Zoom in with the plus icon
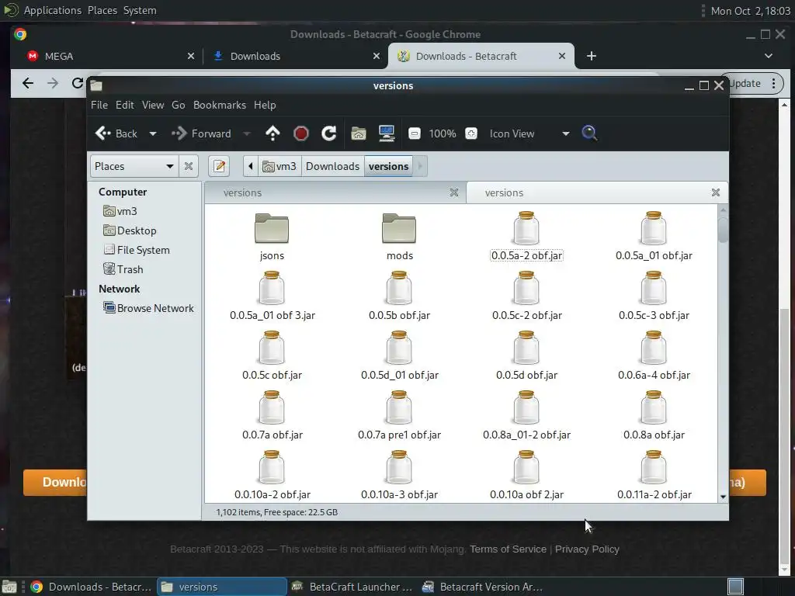 (x=471, y=133)
